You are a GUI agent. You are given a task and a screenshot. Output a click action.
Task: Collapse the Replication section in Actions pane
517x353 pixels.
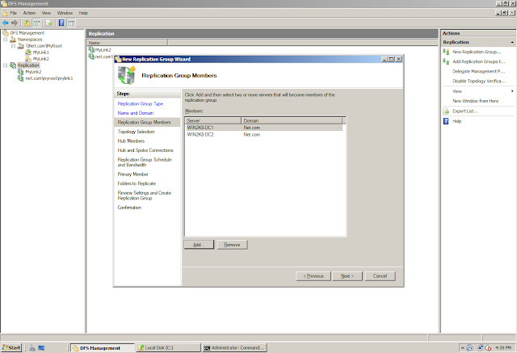[512, 42]
